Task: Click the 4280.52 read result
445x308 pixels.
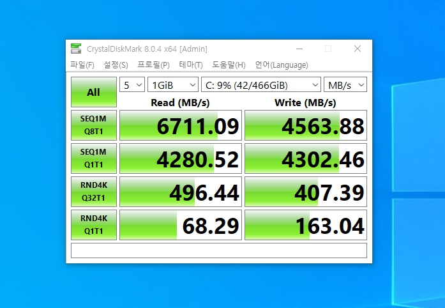Action: point(181,158)
